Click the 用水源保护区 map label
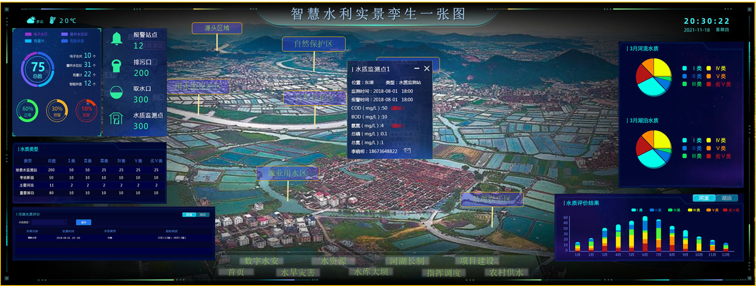Image resolution: width=756 pixels, height=286 pixels. [x=198, y=86]
